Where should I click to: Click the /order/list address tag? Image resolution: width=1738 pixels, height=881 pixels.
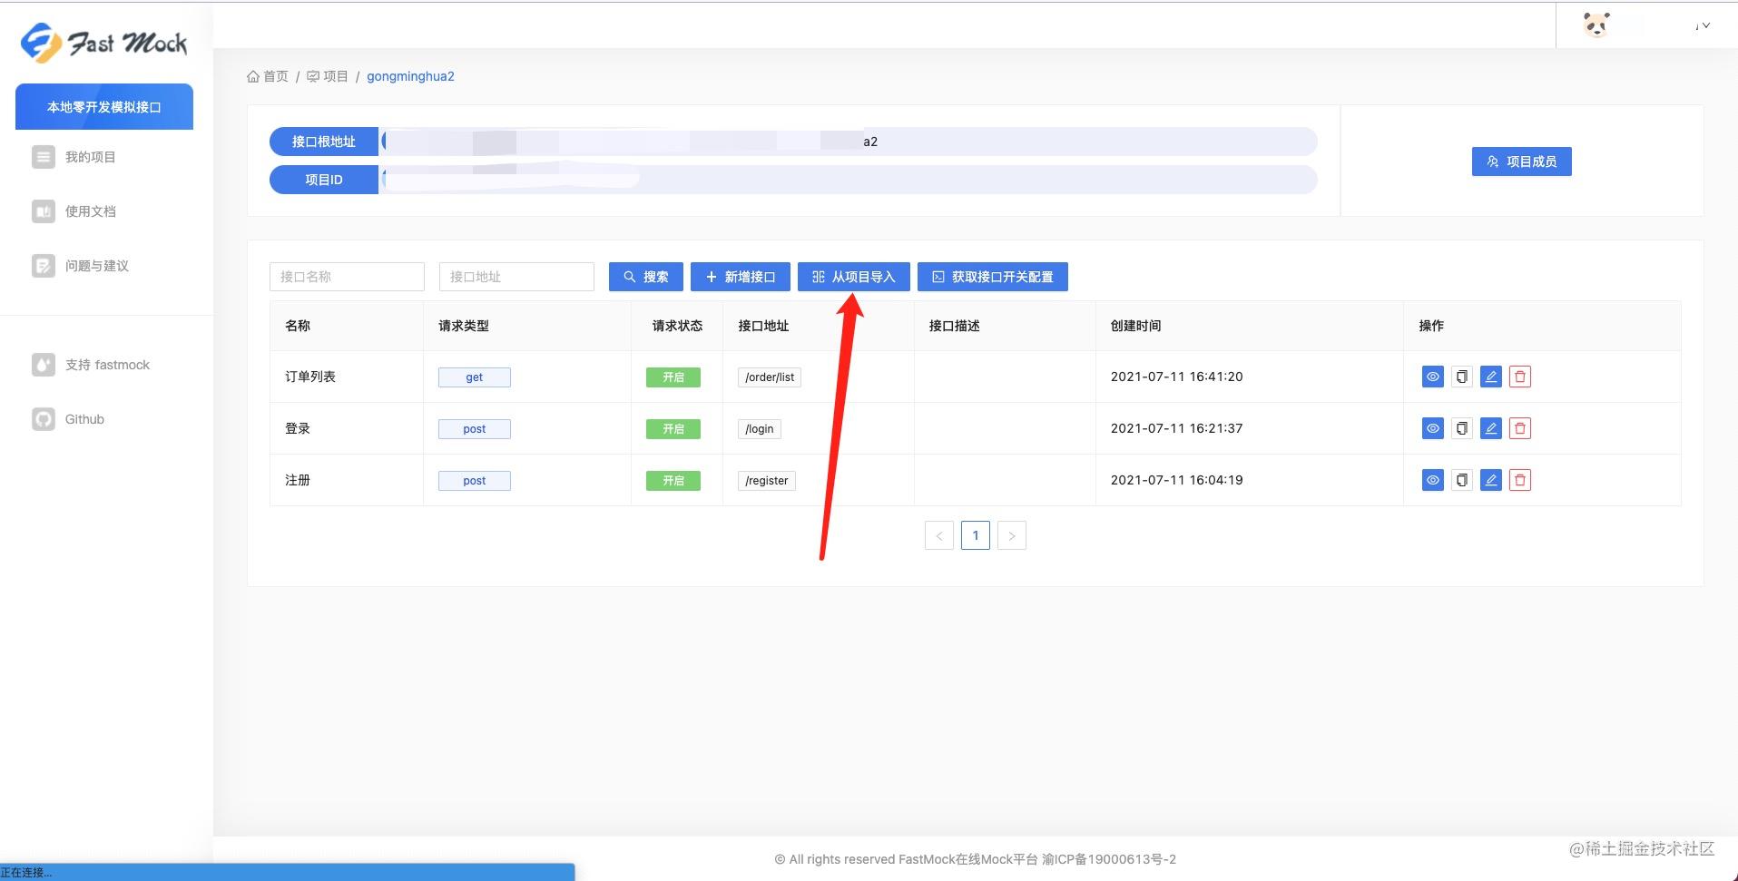770,377
